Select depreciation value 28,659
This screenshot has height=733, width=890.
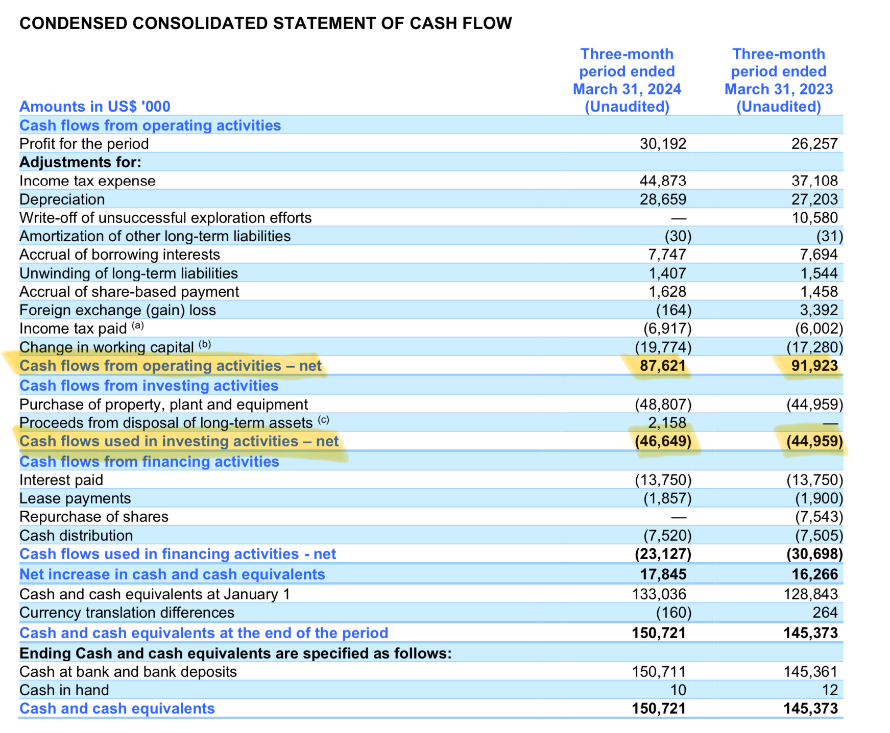(x=663, y=199)
